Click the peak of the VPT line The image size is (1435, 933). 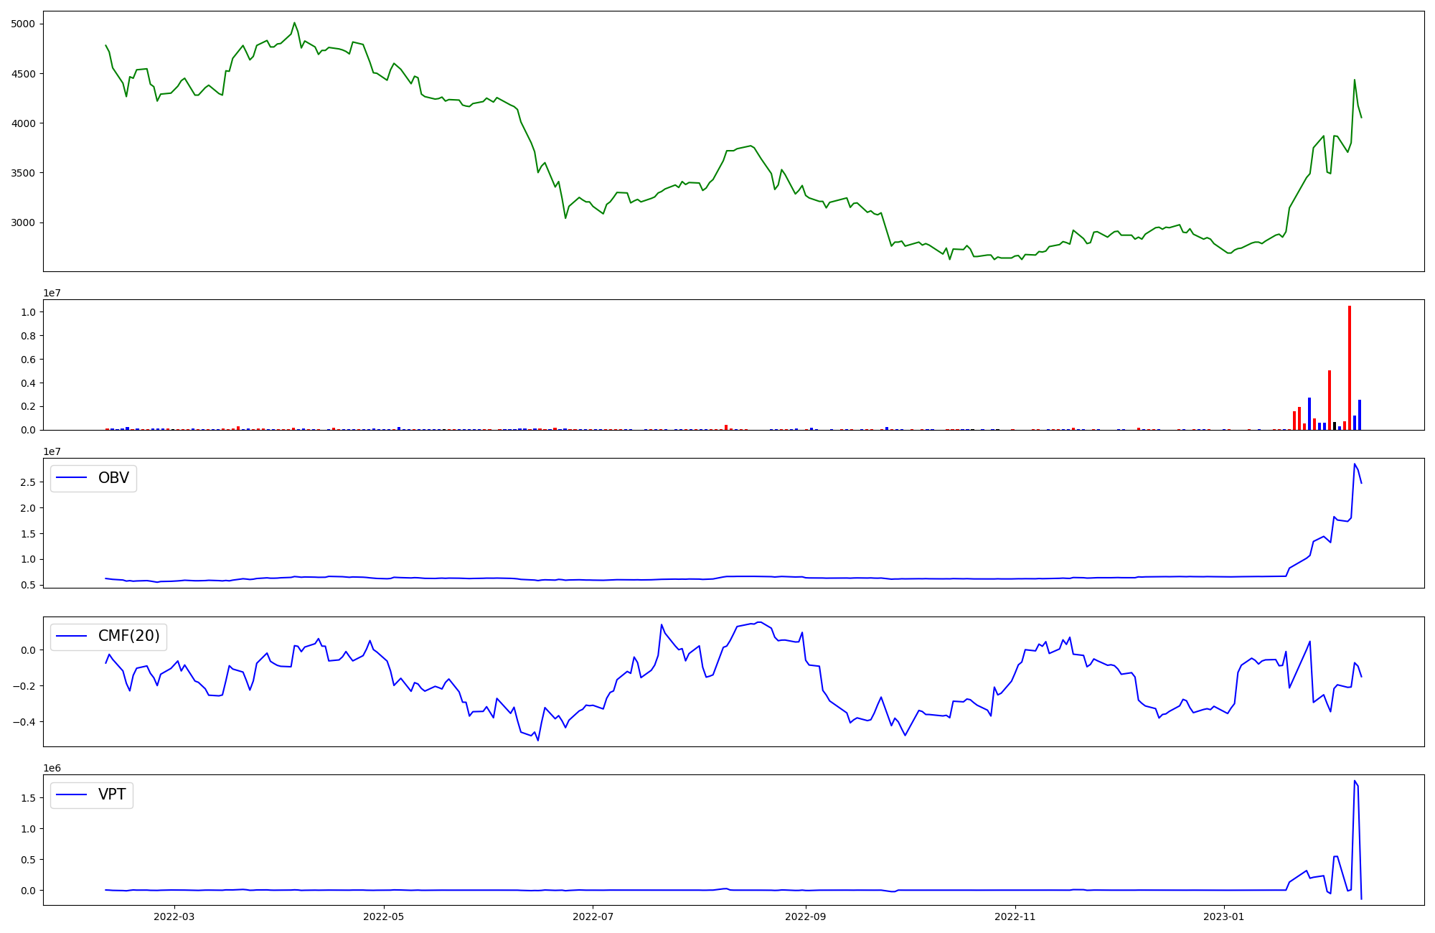pos(1354,781)
